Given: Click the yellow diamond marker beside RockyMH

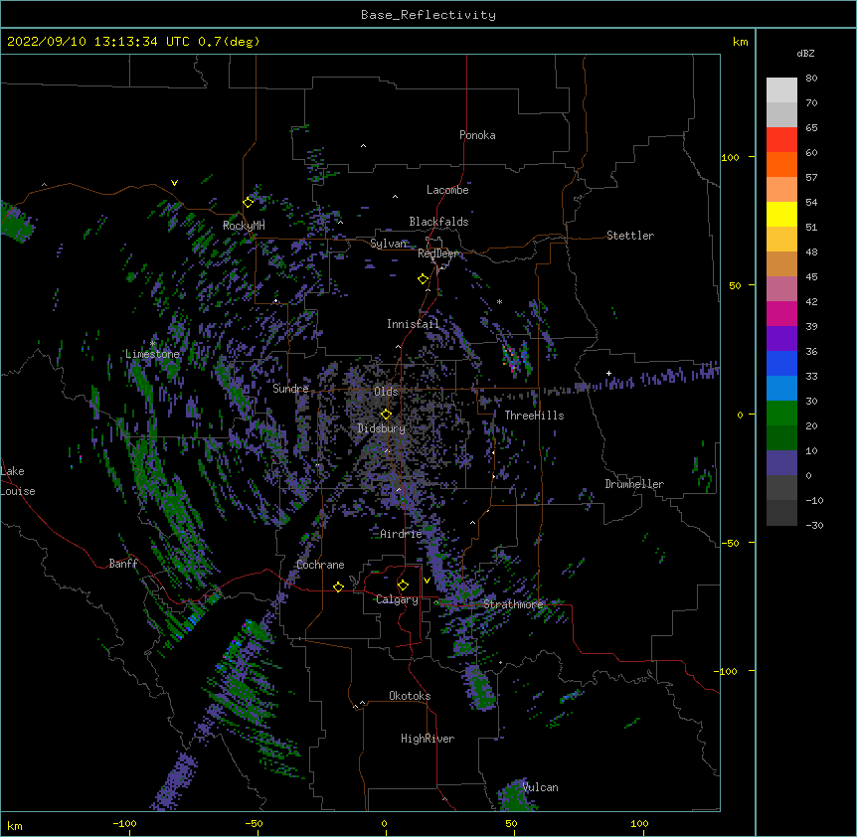Looking at the screenshot, I should pyautogui.click(x=249, y=203).
